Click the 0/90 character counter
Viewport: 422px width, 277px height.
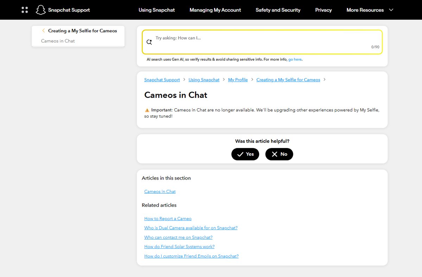click(375, 47)
